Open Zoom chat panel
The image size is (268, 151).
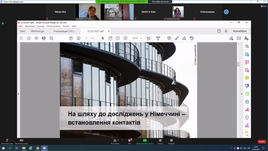pyautogui.click(x=130, y=141)
